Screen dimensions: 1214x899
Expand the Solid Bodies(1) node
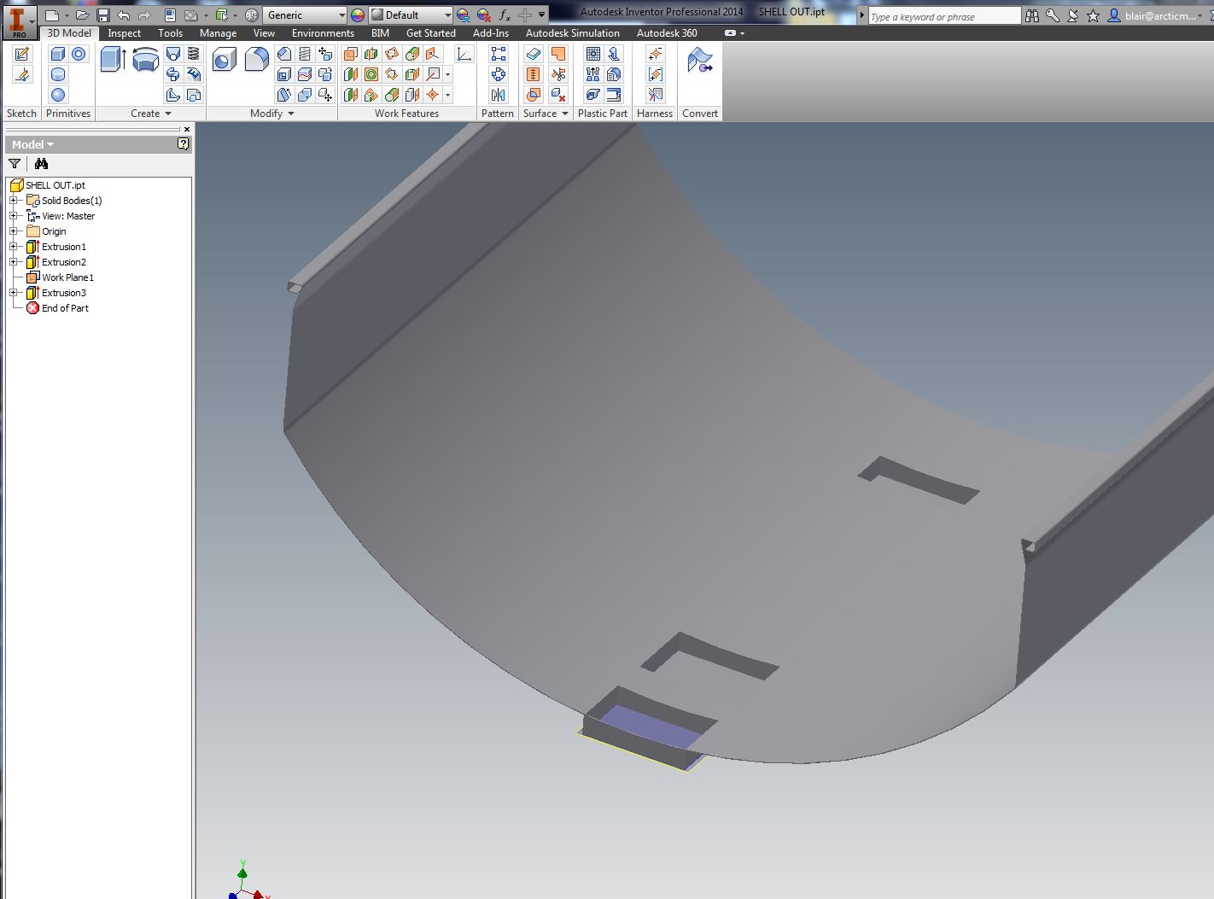[x=13, y=201]
